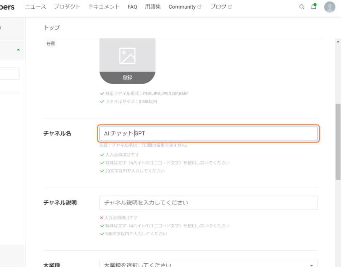Open the 用語集 glossary page
The width and height of the screenshot is (341, 267).
click(153, 7)
